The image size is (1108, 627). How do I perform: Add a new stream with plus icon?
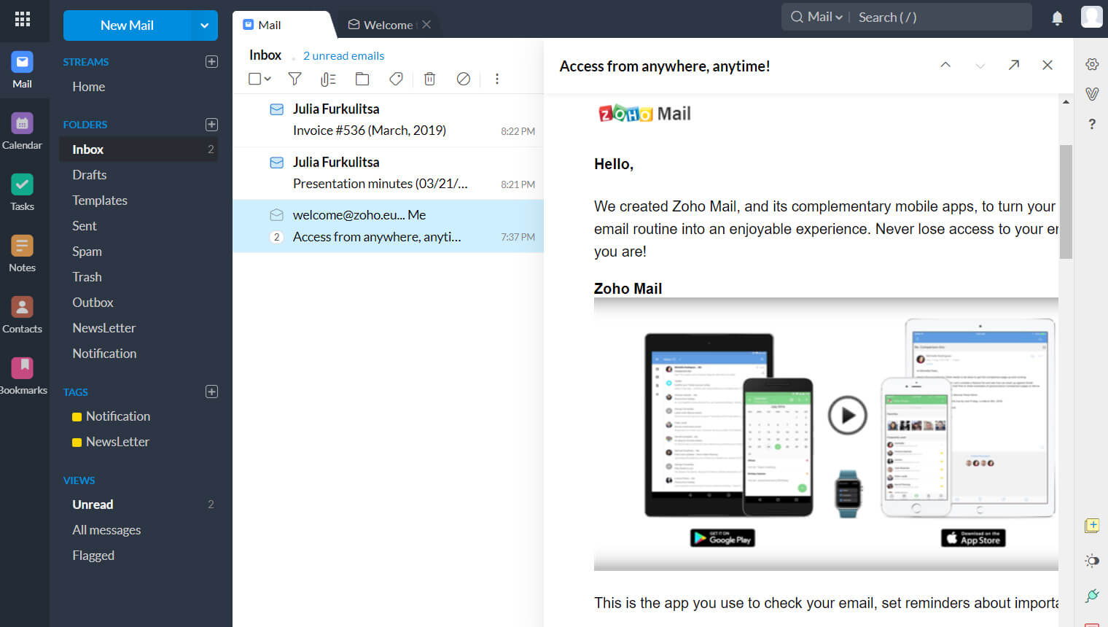point(211,62)
